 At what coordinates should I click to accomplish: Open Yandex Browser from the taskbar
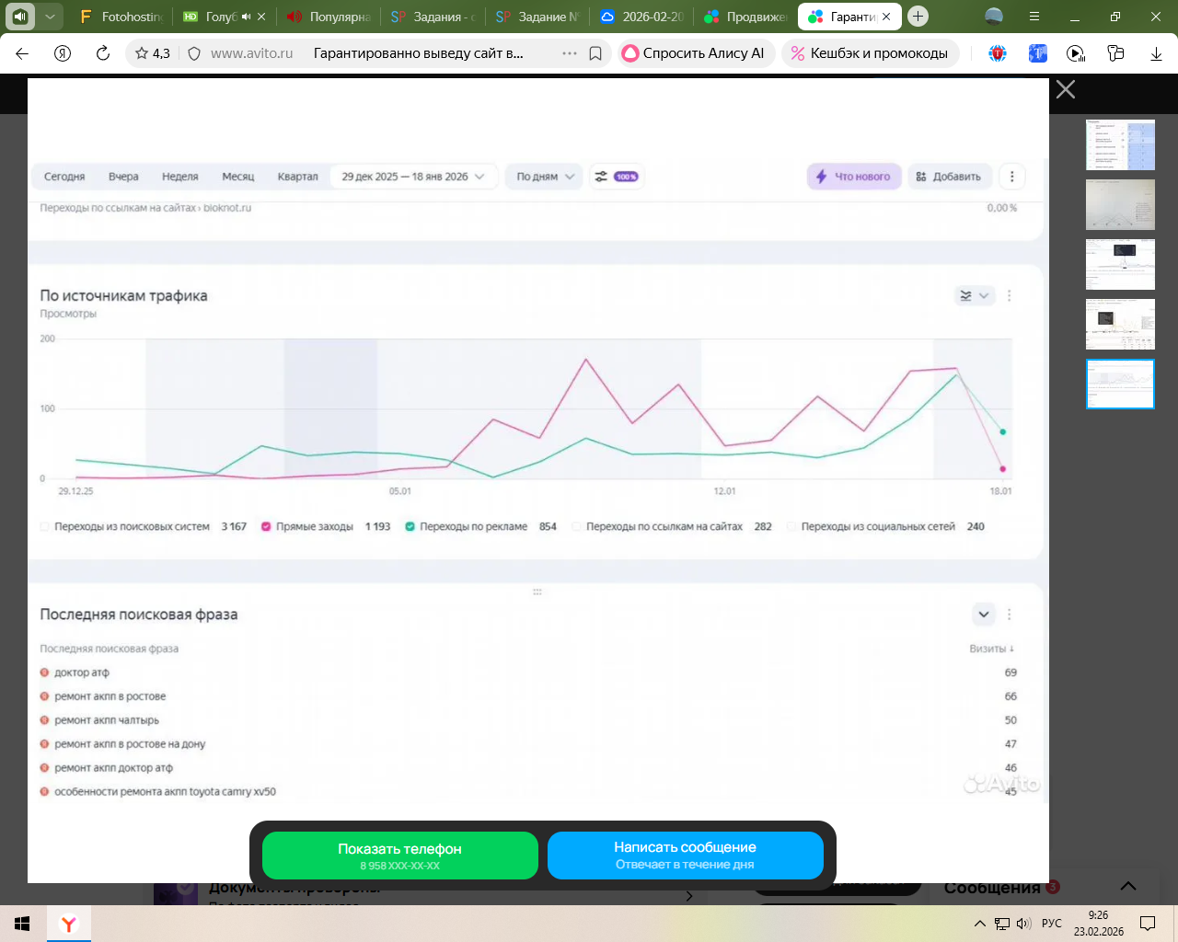(x=69, y=924)
